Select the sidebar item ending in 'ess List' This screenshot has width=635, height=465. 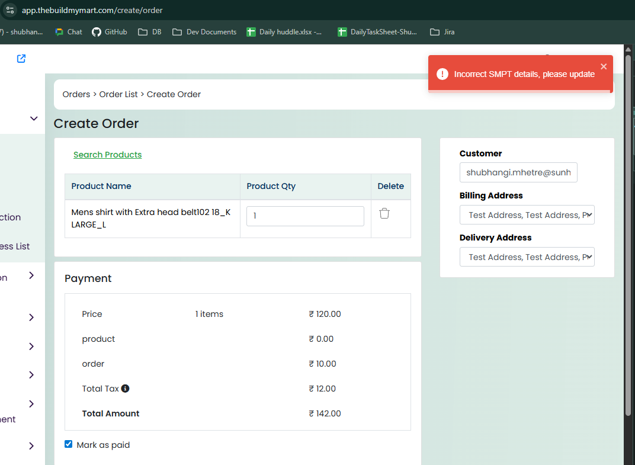click(15, 246)
